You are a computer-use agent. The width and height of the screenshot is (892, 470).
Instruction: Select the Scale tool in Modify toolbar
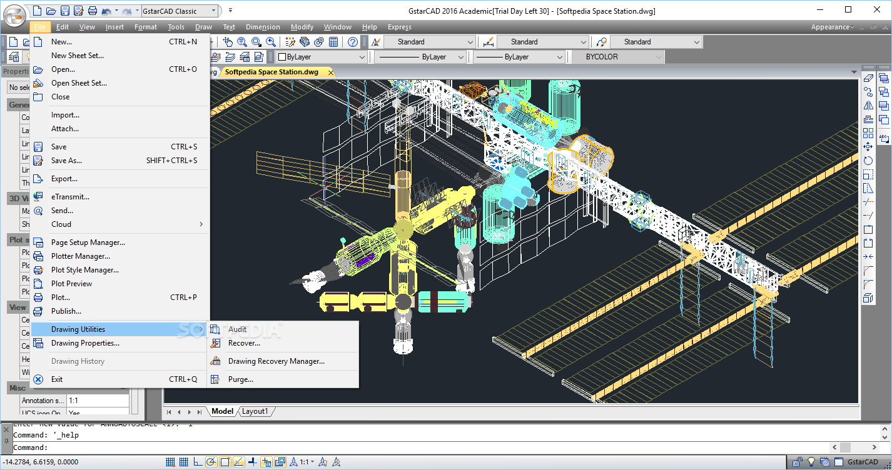pyautogui.click(x=868, y=174)
